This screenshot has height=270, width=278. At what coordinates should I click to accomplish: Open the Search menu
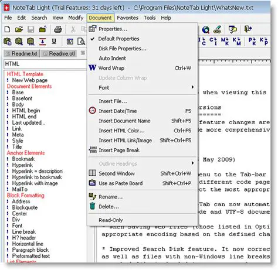click(x=39, y=18)
